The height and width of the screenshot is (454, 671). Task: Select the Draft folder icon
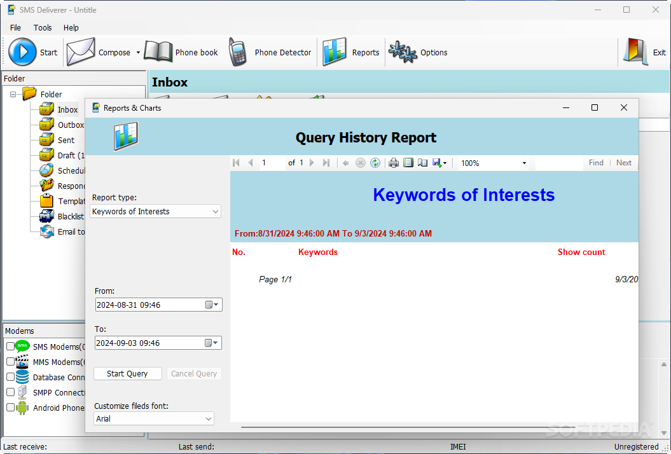click(46, 155)
